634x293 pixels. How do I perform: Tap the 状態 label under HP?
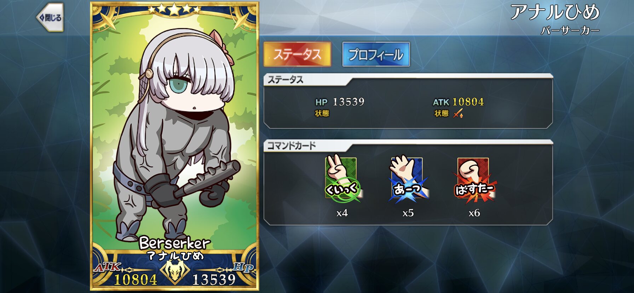pos(322,114)
